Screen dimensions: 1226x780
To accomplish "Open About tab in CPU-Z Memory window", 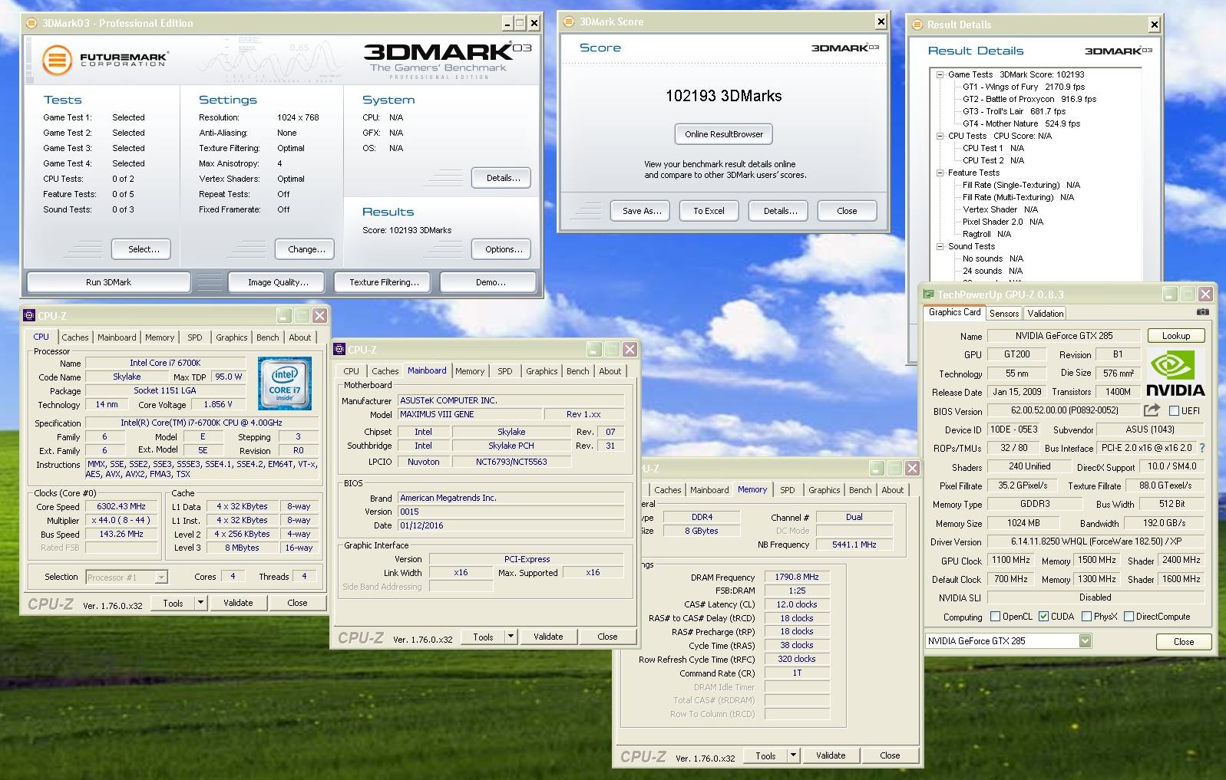I will 892,490.
